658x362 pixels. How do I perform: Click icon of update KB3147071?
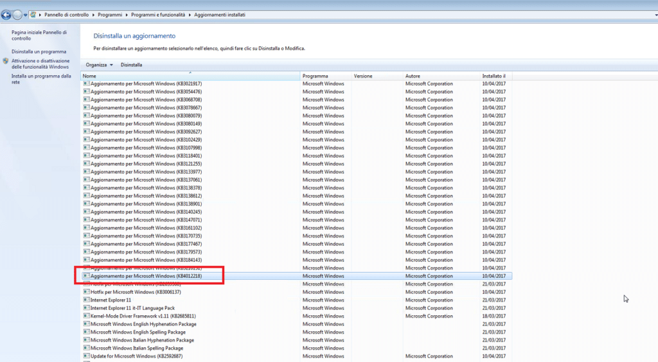[87, 220]
